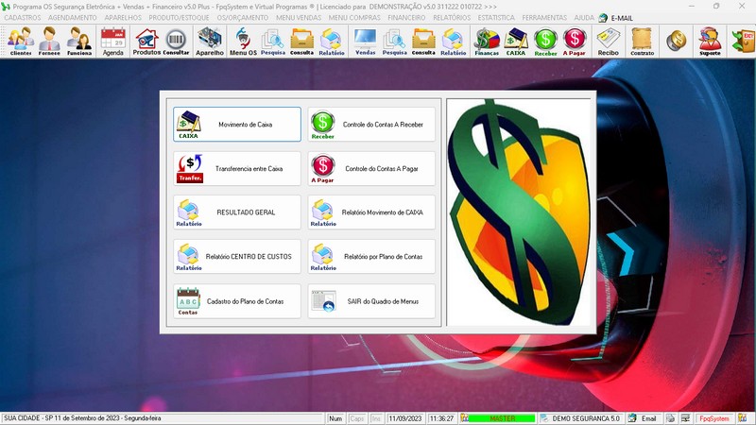
Task: Click the Agenda calendar icon
Action: [112, 41]
